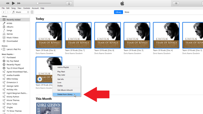Viewport: 203px width, 114px height.
Task: Select Team Of Rivals Disc 6 artwork
Action: [x=108, y=35]
